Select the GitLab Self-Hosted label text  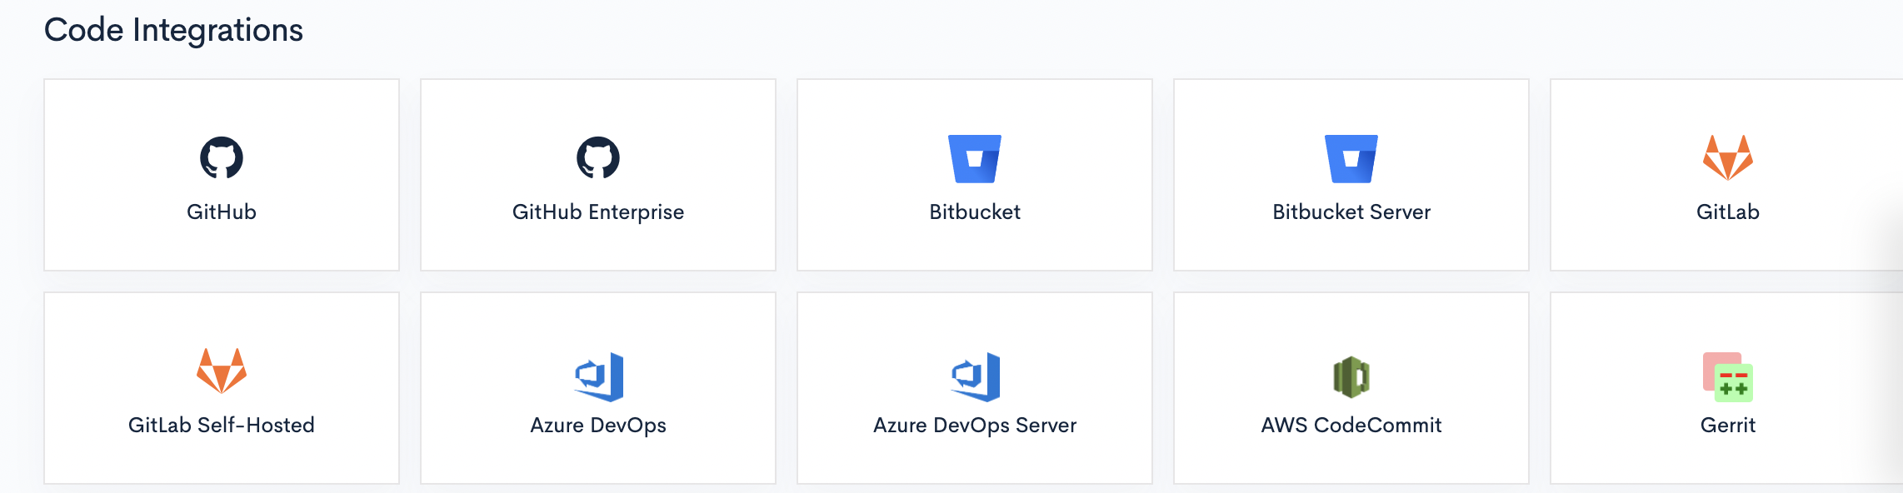click(x=222, y=425)
